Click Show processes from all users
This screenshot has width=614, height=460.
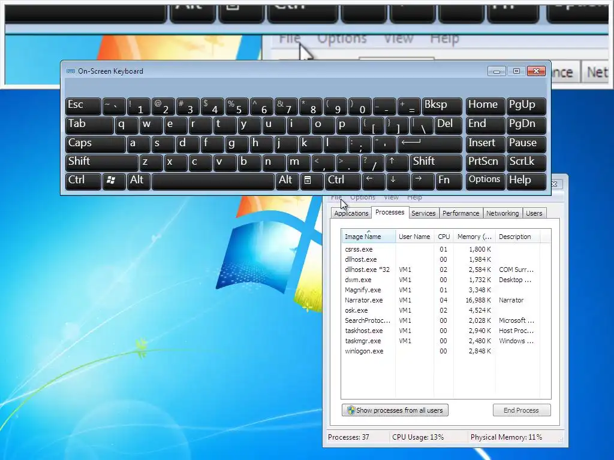tap(395, 410)
